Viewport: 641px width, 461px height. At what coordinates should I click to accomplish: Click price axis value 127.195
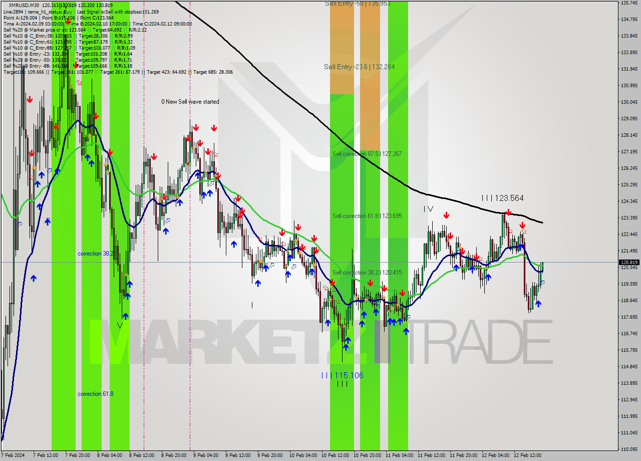[629, 152]
